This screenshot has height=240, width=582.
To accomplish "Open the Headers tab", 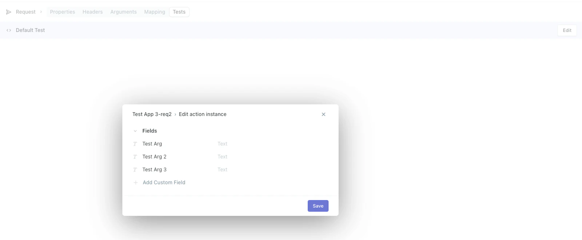I will point(93,12).
